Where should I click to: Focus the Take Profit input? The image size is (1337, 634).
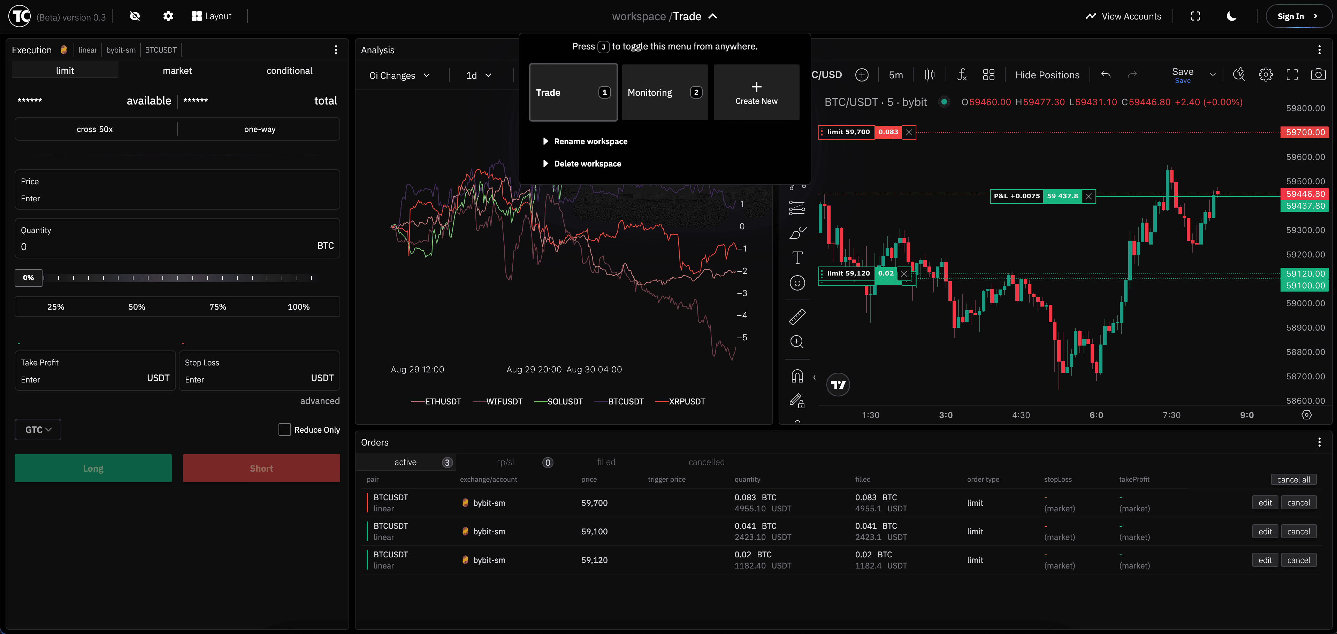tap(95, 371)
